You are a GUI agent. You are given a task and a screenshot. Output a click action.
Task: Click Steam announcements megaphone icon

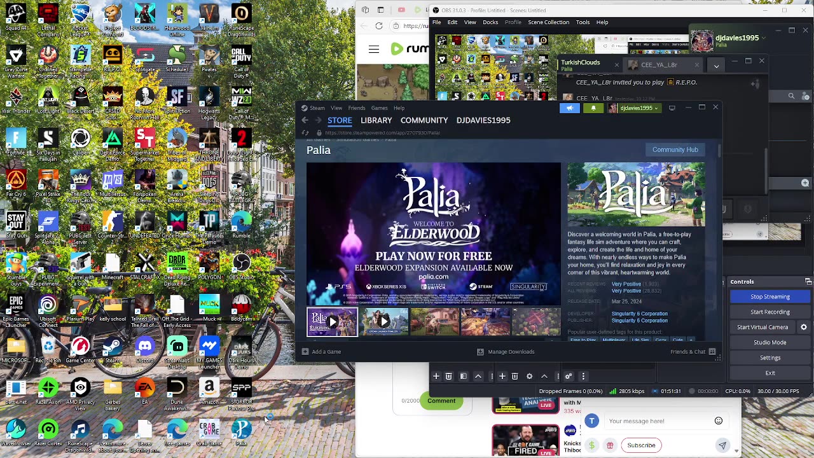click(x=569, y=108)
